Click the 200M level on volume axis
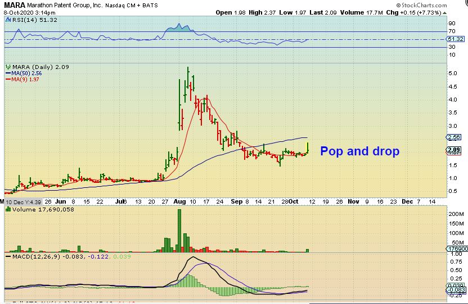The width and height of the screenshot is (468, 304). coord(456,214)
